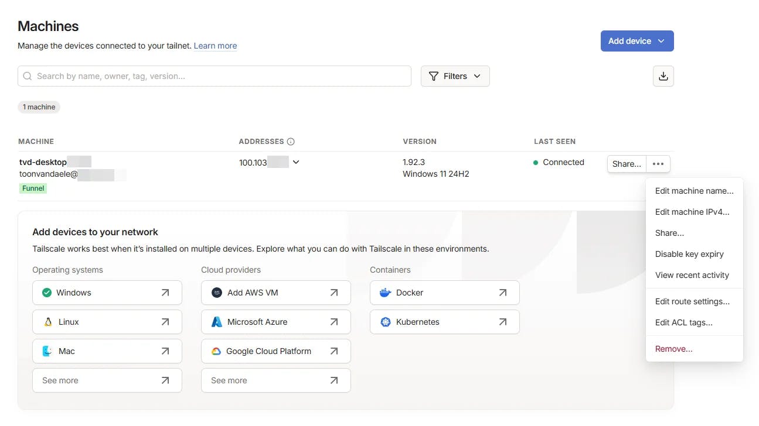Click the Addresses info icon
The height and width of the screenshot is (426, 759).
[291, 142]
